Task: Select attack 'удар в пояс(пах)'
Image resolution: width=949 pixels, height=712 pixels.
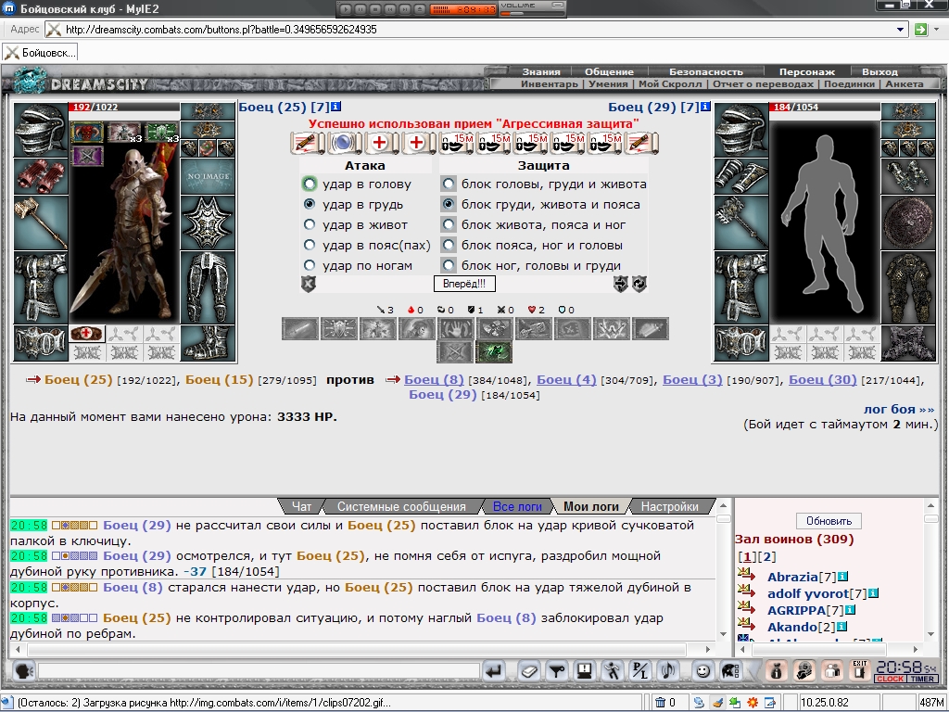Action: pos(310,245)
